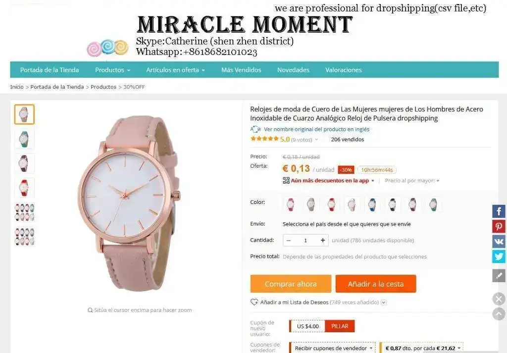Share on Facebook via sidebar icon
Image resolution: width=507 pixels, height=353 pixels.
[499, 211]
